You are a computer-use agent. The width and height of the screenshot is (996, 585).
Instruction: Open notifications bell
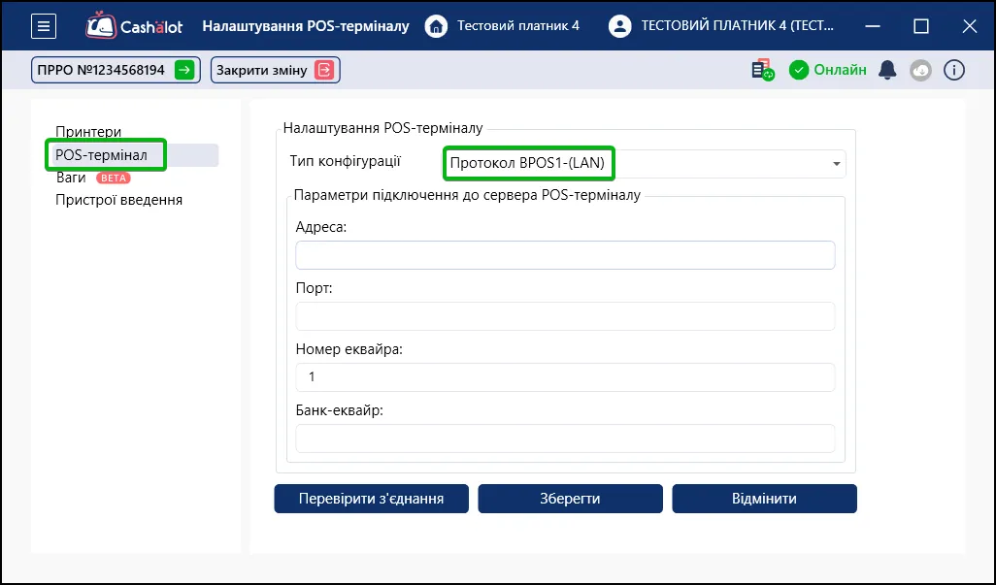[887, 70]
